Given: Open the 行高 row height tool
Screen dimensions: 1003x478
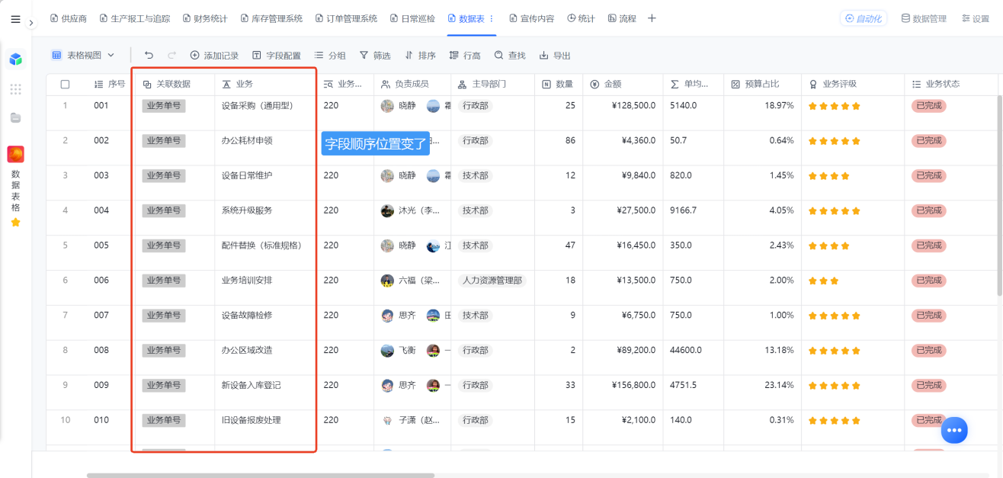Looking at the screenshot, I should pyautogui.click(x=465, y=55).
